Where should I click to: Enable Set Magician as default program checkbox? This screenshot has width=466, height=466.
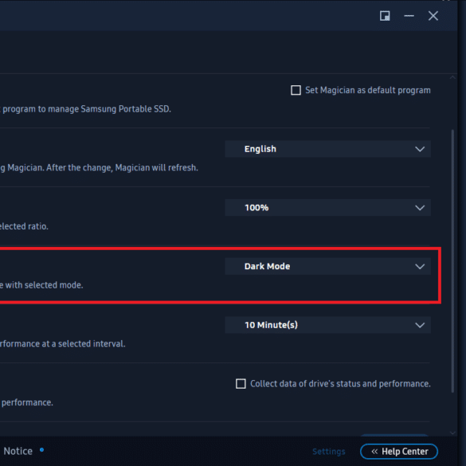(296, 90)
